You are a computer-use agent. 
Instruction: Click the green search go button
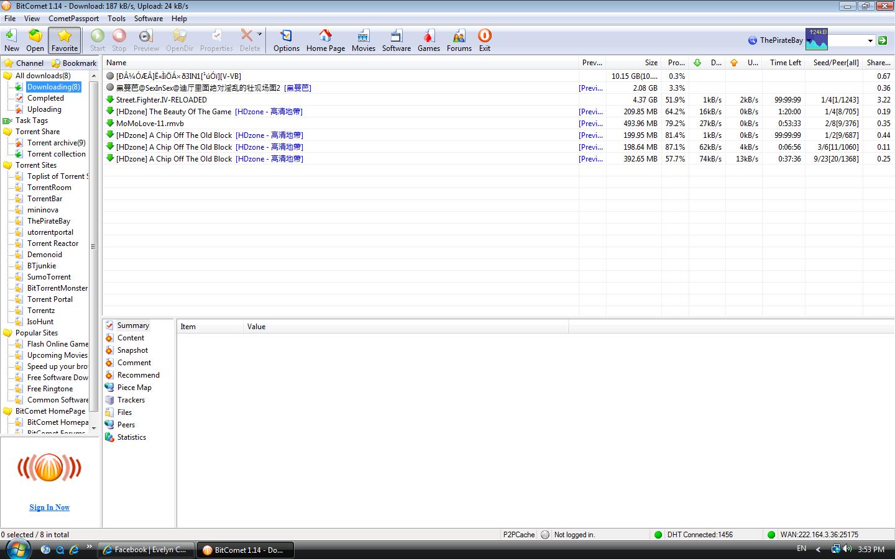(883, 40)
